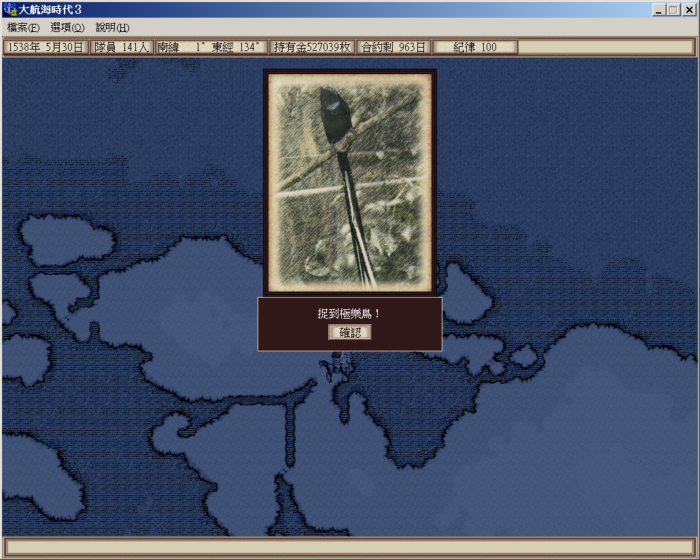
Task: Click the 持有金527039枚 gold panel
Action: pyautogui.click(x=312, y=47)
